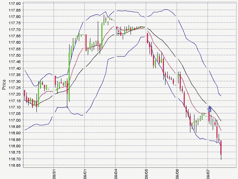The height and width of the screenshot is (179, 238).
Task: Select the 117.85 price label
Action: [15, 10]
